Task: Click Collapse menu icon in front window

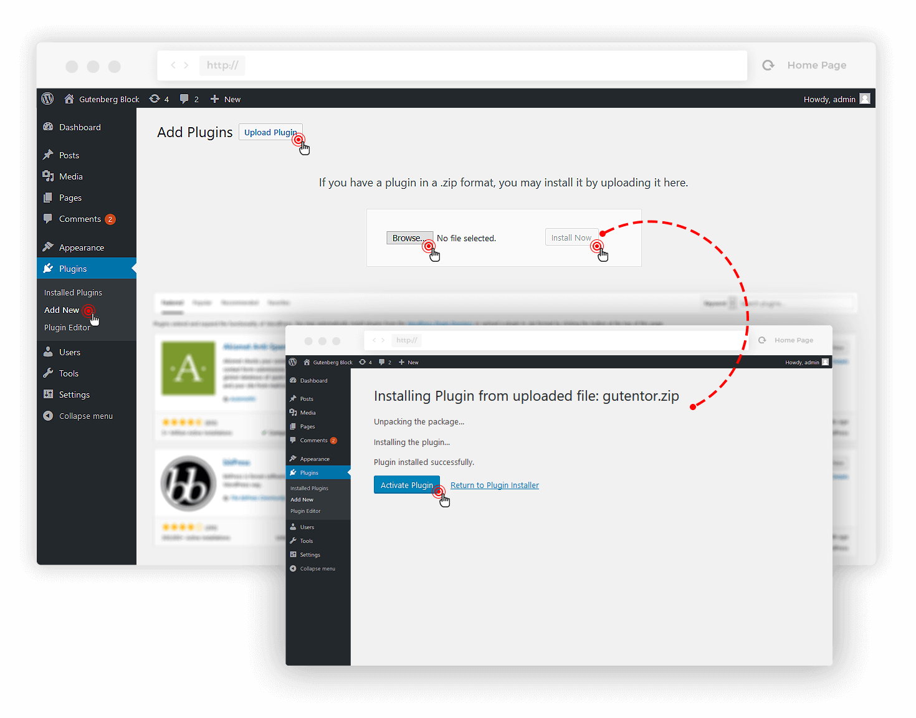Action: coord(293,568)
